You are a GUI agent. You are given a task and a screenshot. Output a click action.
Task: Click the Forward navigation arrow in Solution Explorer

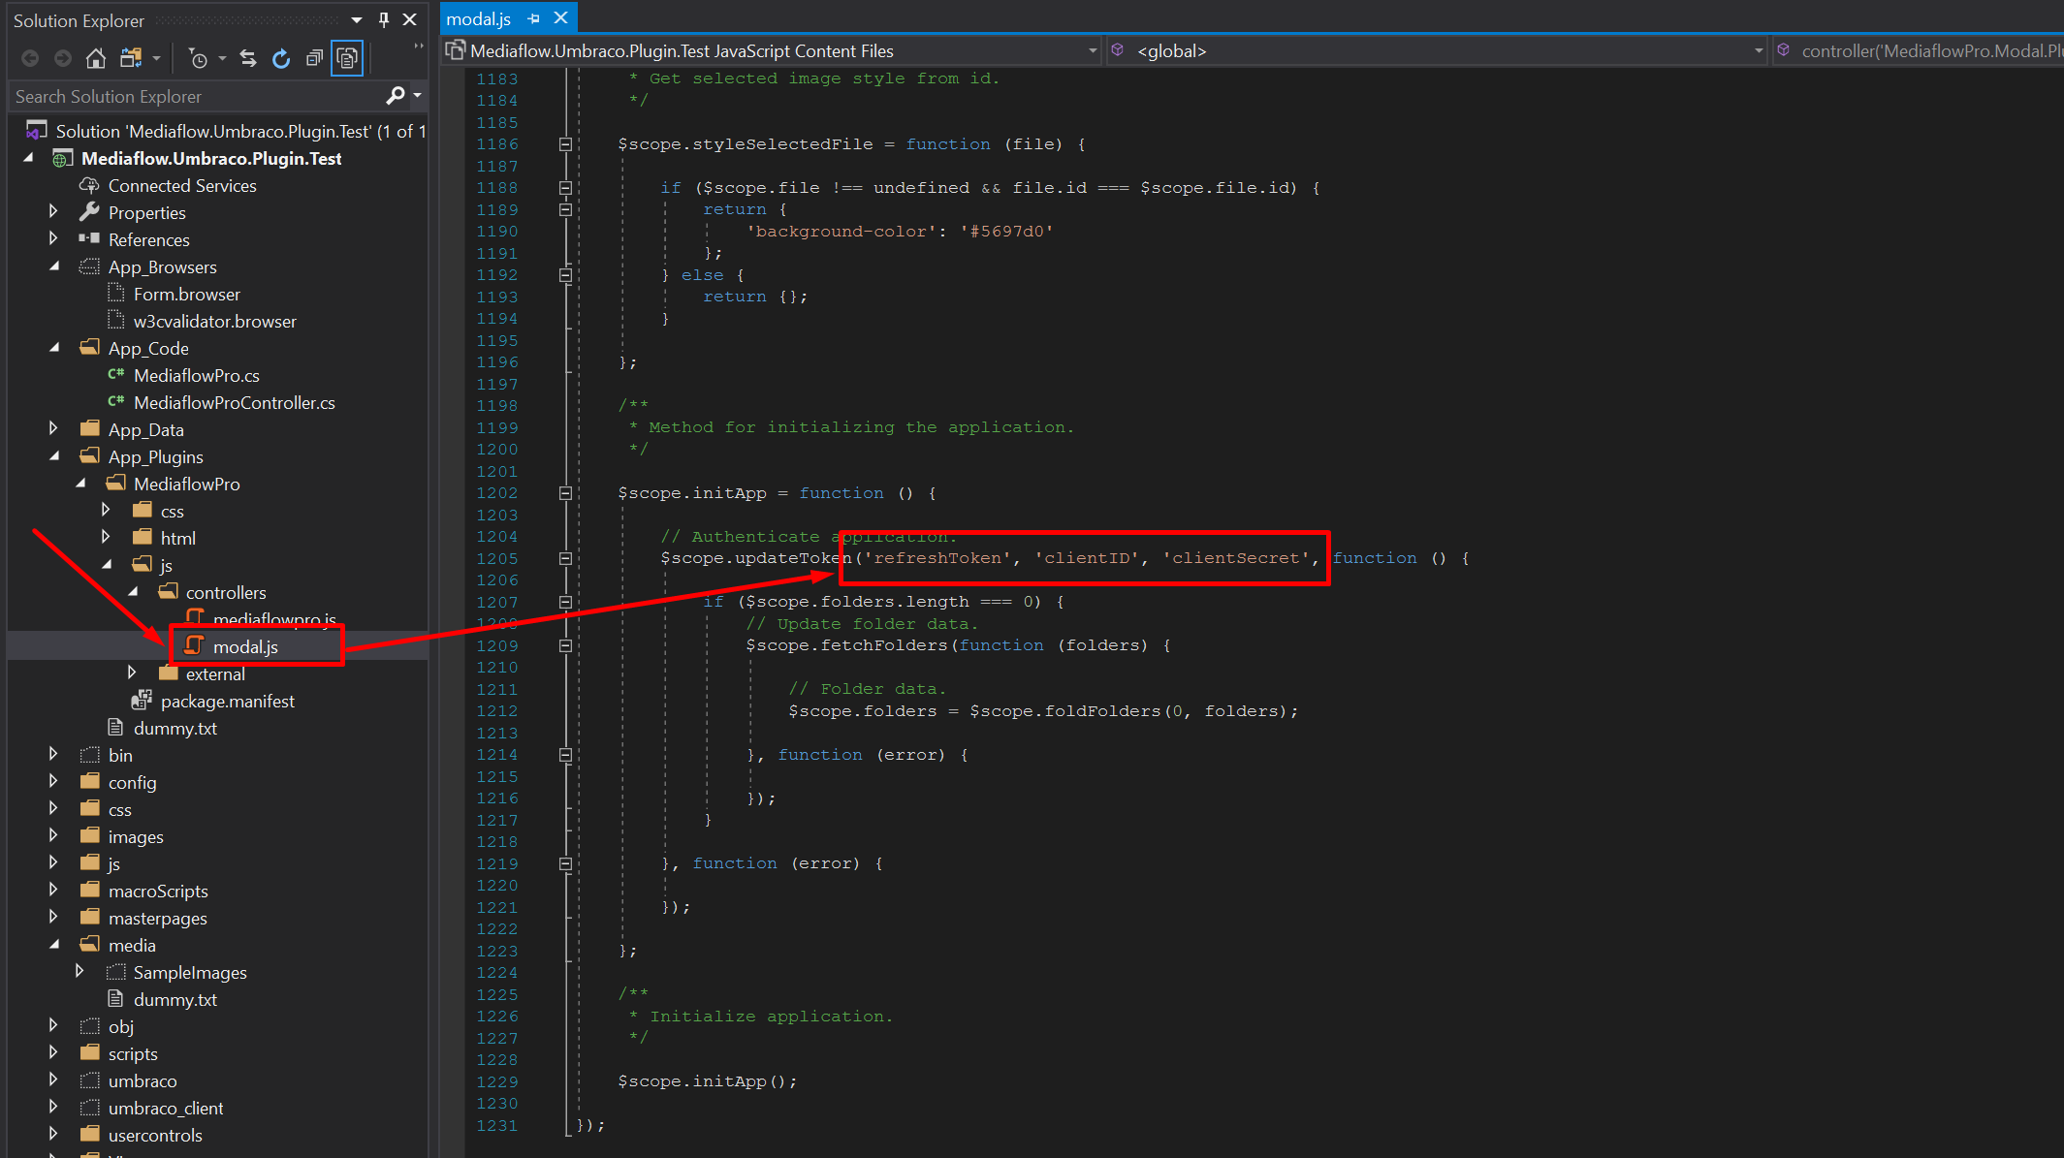63,58
